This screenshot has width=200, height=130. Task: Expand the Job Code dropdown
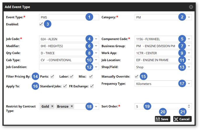pyautogui.click(x=96, y=39)
